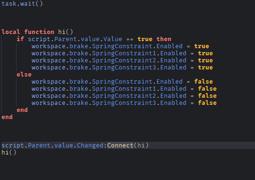Image resolution: width=255 pixels, height=180 pixels.
Task: Click SpringConstraint1.Enabled = false line
Action: (124, 89)
